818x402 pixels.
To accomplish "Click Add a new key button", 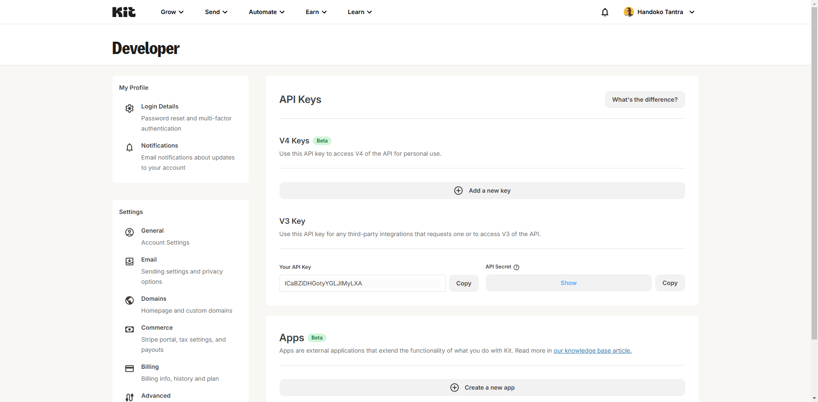I will coord(482,191).
